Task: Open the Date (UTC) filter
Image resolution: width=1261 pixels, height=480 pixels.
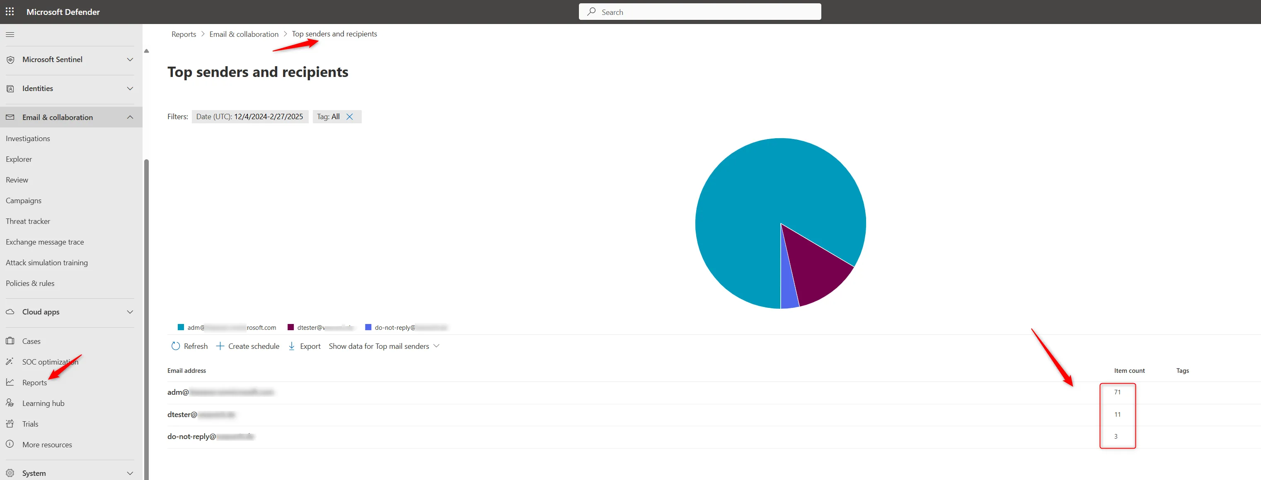Action: [249, 117]
